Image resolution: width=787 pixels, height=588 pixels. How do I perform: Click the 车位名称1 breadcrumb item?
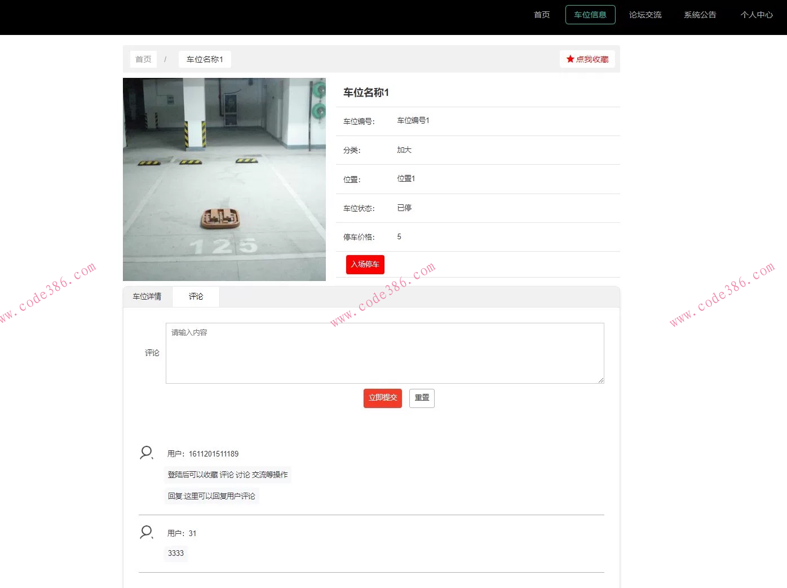(205, 59)
